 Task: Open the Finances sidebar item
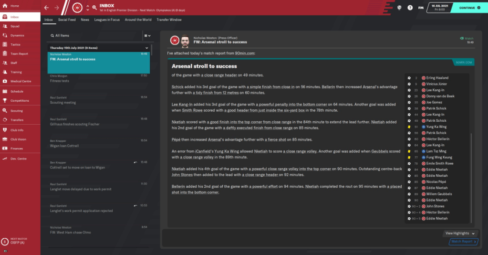(16, 149)
